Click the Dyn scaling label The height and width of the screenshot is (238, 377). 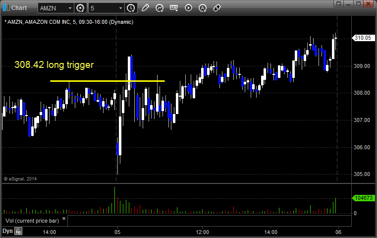[x=7, y=231]
